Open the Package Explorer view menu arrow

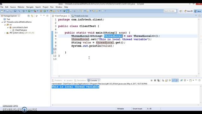pos(41,16)
